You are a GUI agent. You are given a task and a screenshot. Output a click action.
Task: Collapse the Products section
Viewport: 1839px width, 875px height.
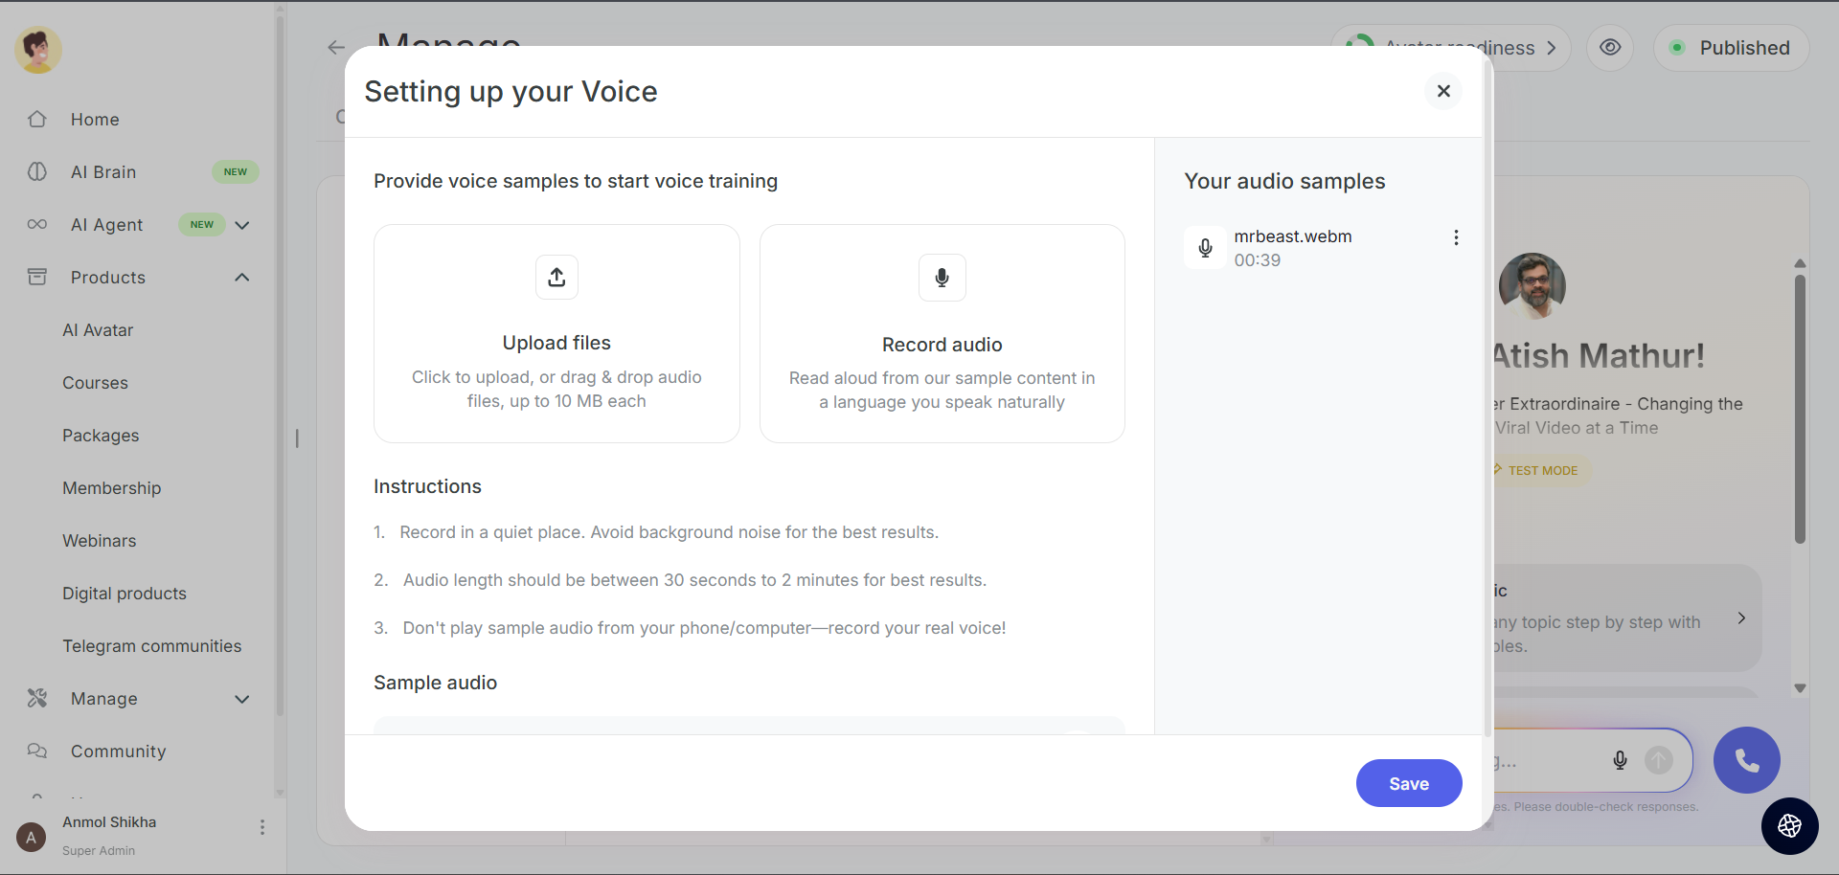pyautogui.click(x=242, y=278)
